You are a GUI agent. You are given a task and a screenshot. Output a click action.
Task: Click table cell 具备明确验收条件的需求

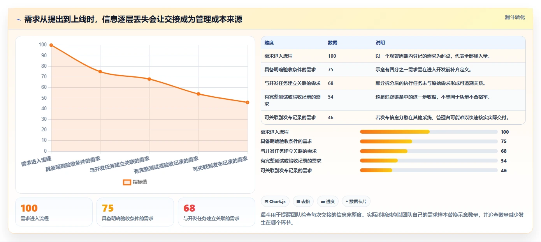pyautogui.click(x=290, y=70)
